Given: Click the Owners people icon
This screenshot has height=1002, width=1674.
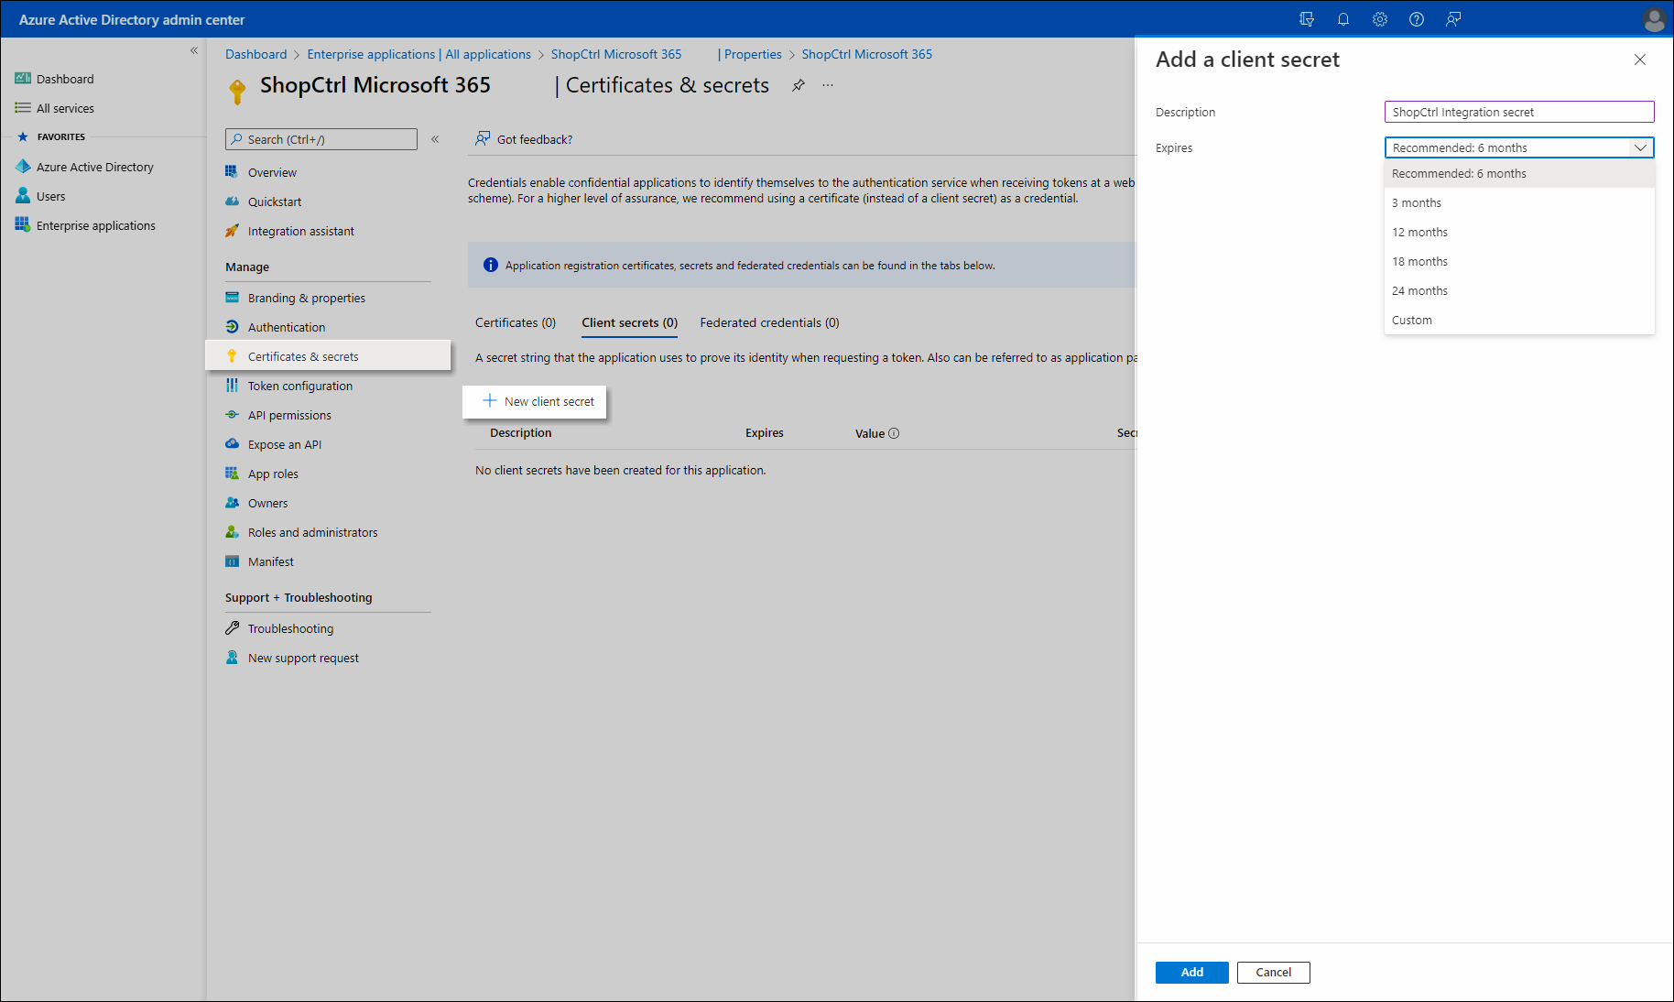Looking at the screenshot, I should (232, 503).
